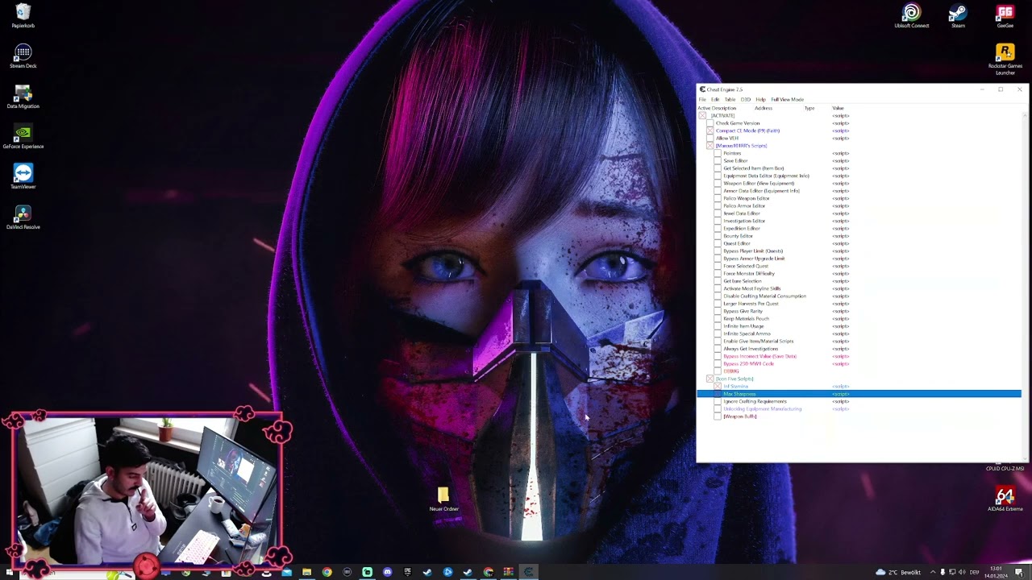Viewport: 1032px width, 580px height.
Task: Open the Edit menu in Cheat Engine
Action: (715, 99)
